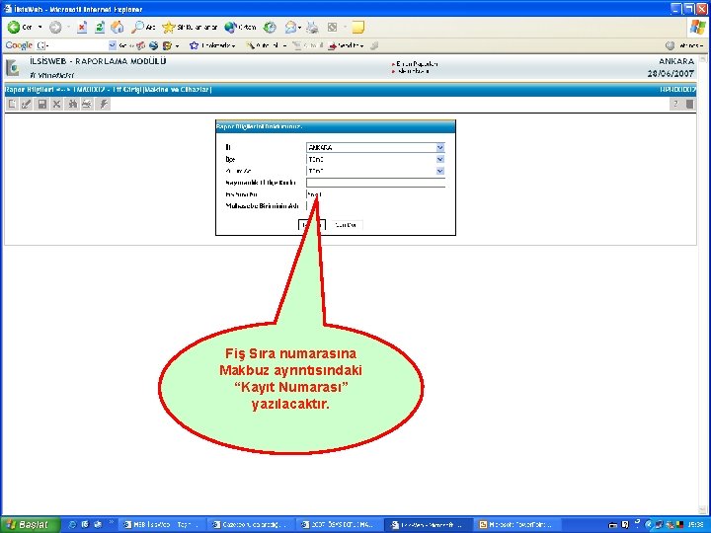
Task: Go to the Home page icon
Action: pyautogui.click(x=117, y=28)
